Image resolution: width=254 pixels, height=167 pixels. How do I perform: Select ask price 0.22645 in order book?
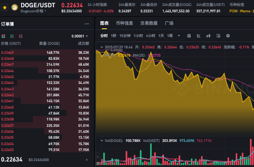pyautogui.click(x=7, y=77)
